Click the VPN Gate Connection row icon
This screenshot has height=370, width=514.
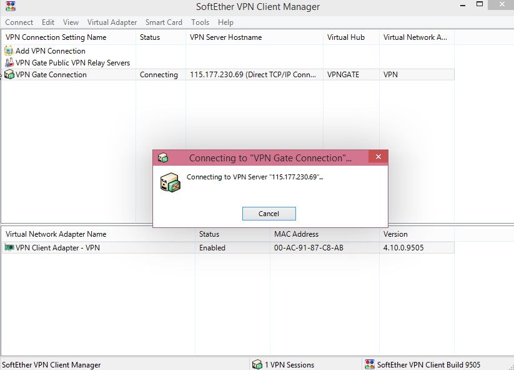pyautogui.click(x=9, y=74)
